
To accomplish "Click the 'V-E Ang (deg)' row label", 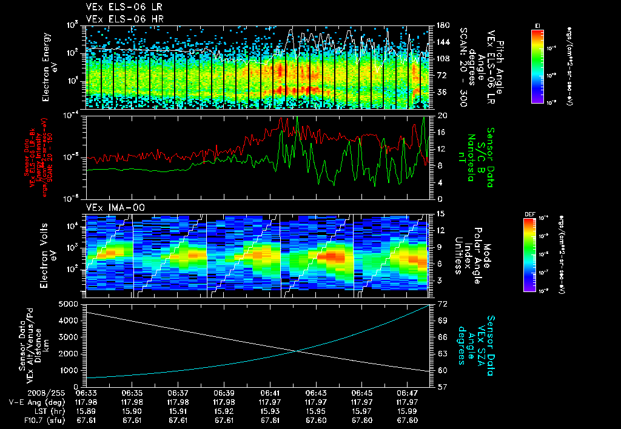I will click(37, 402).
